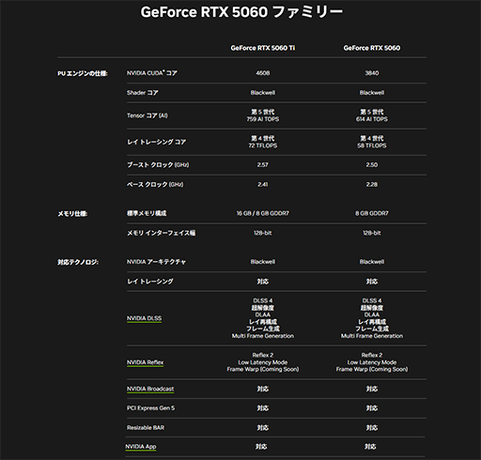
Task: Click Blackwell in Shader row for RTX 5060
Action: click(x=372, y=93)
